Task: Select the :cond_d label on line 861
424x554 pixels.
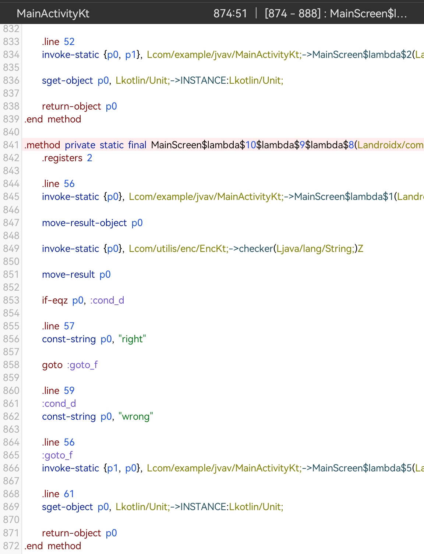Action: [x=59, y=404]
